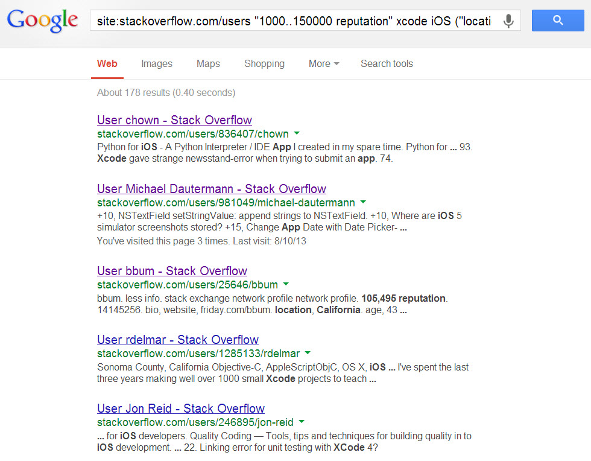Click the 'About 178 results' stats text
The width and height of the screenshot is (591, 461).
point(166,93)
